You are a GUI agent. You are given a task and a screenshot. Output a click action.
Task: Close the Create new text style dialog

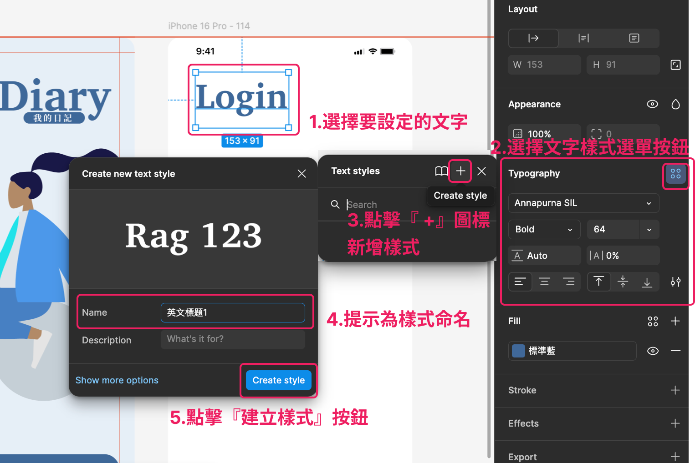pyautogui.click(x=302, y=174)
